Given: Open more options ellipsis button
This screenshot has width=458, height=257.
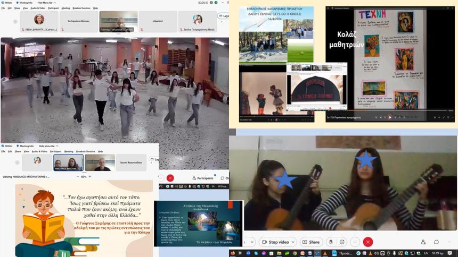Looking at the screenshot, I should click(354, 242).
